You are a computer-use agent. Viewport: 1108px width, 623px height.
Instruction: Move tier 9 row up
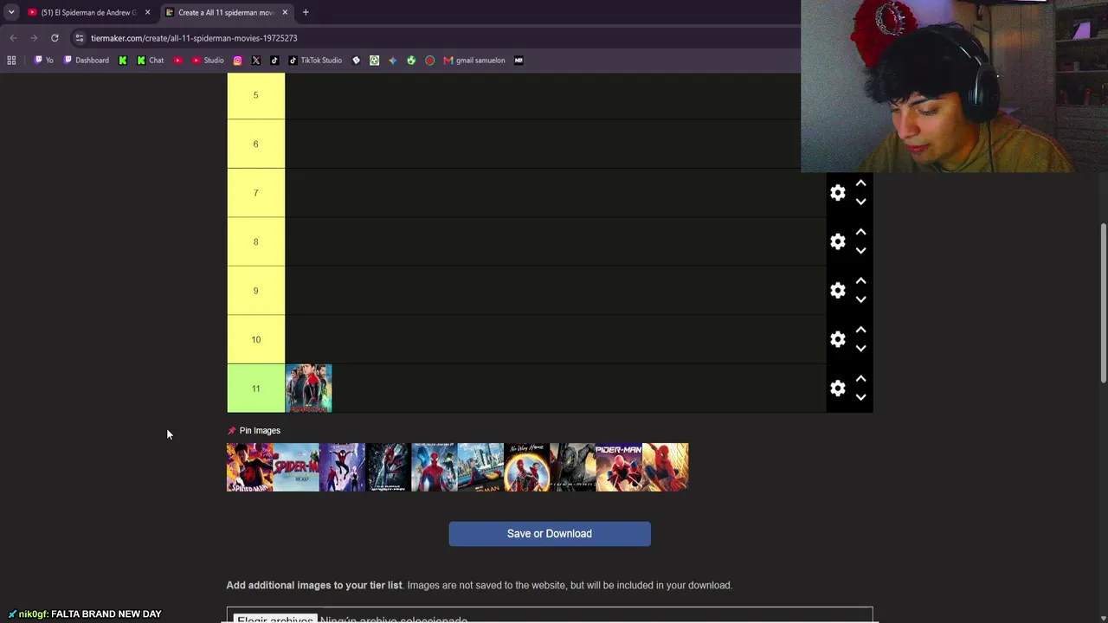[x=860, y=281]
